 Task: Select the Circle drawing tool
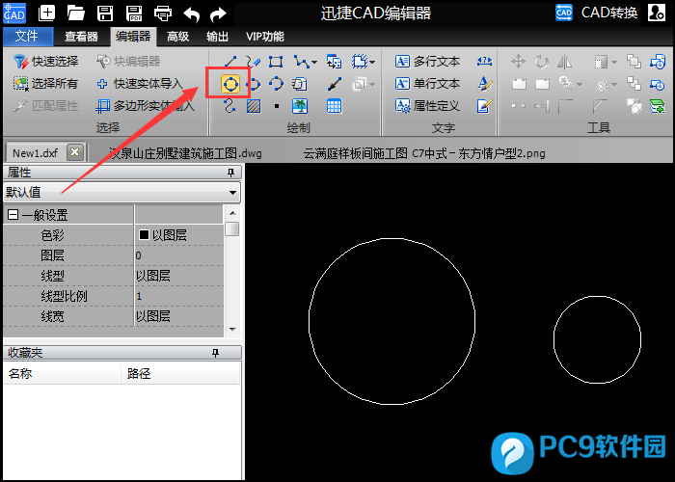[x=229, y=83]
